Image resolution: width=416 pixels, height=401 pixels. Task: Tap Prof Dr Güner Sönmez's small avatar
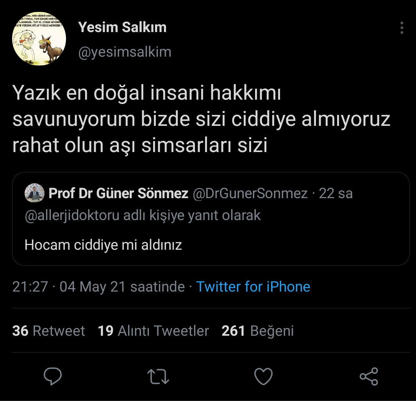tap(34, 193)
